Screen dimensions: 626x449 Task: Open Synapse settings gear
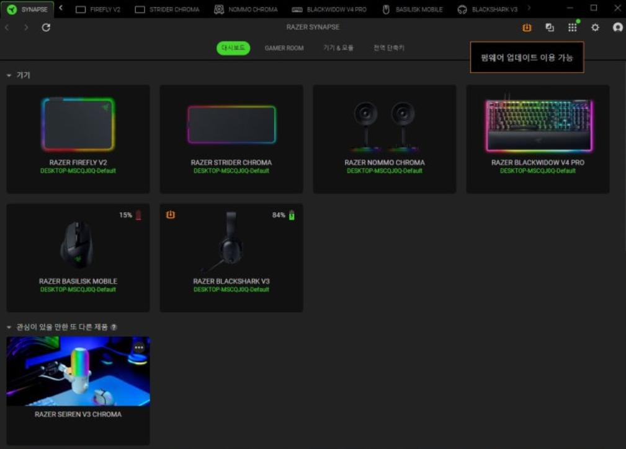[x=595, y=27]
